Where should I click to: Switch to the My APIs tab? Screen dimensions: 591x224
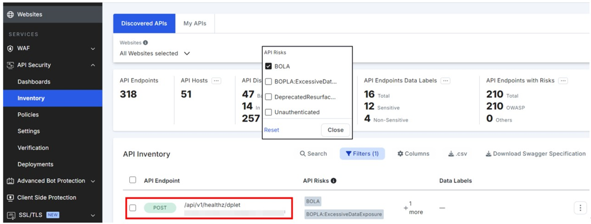coord(195,24)
